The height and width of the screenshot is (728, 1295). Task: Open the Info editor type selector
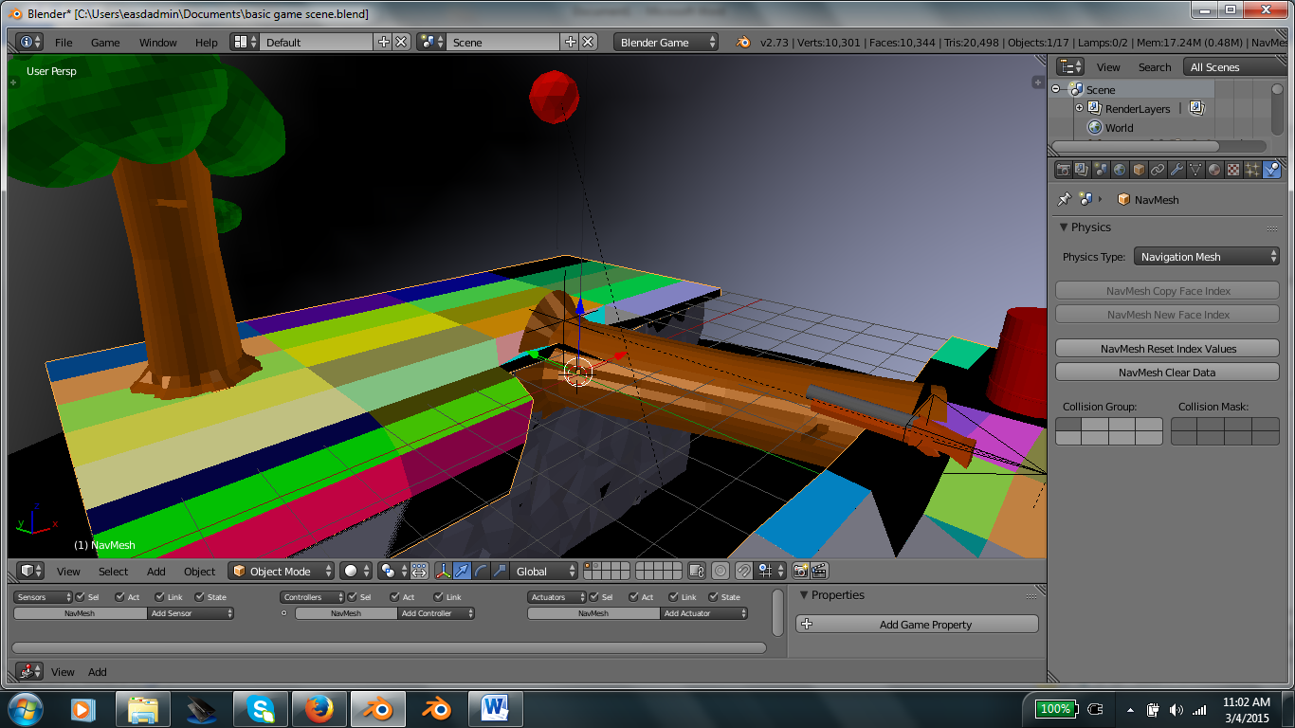click(30, 42)
